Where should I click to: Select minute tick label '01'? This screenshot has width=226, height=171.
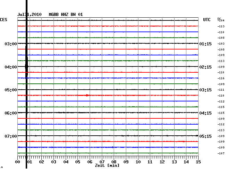click(x=30, y=162)
